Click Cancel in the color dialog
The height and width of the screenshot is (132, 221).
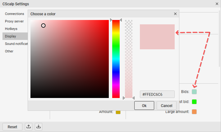pos(167,105)
